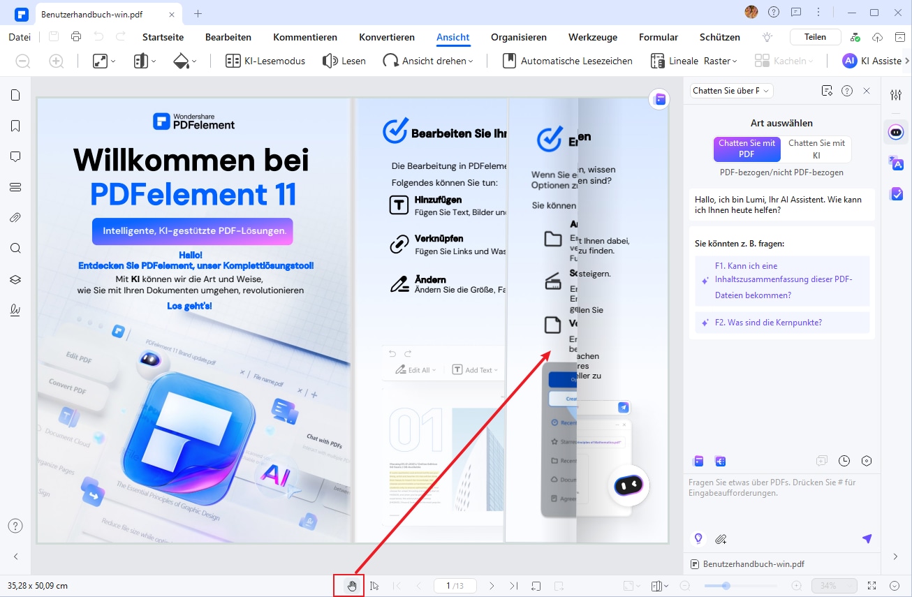Viewport: 912px width, 597px height.
Task: Click the page number input field
Action: pos(454,586)
